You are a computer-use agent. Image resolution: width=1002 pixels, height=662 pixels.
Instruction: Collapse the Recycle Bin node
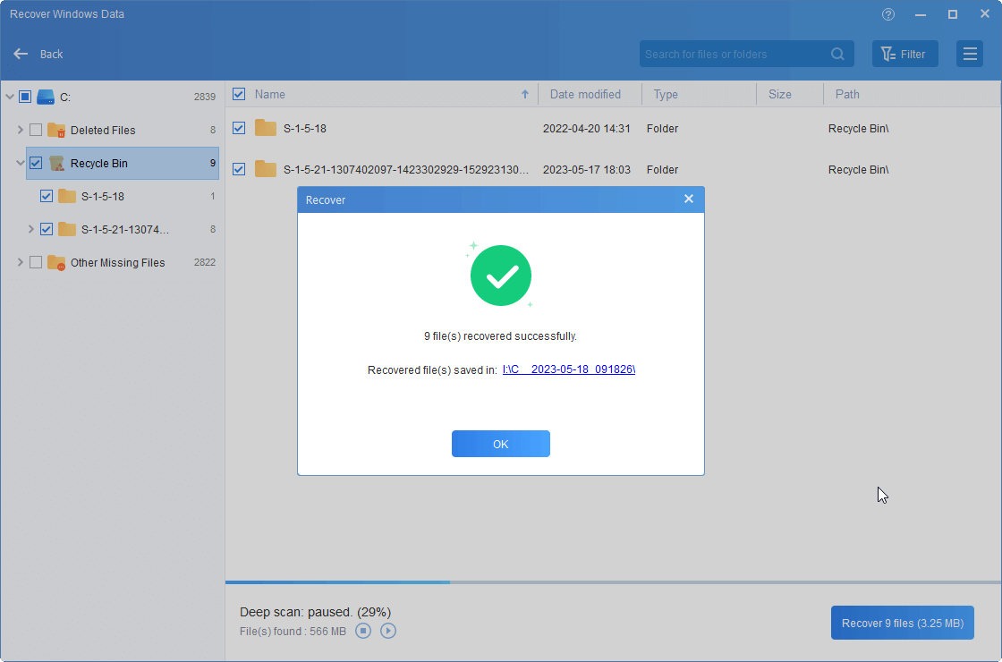pos(20,163)
